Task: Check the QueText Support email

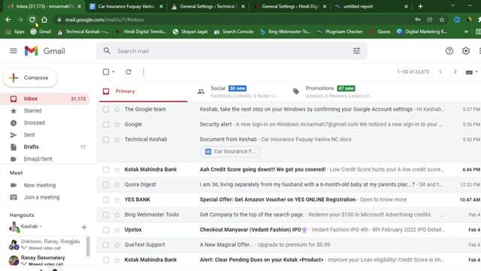Action: [106, 245]
